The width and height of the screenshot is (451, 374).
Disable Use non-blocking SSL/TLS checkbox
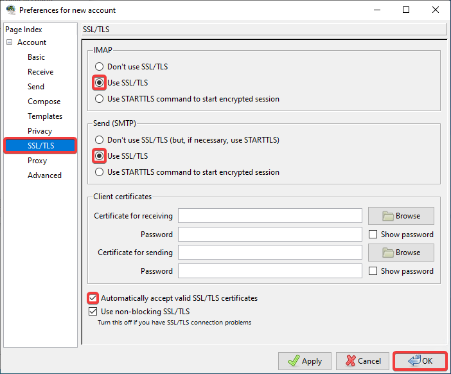pos(94,312)
